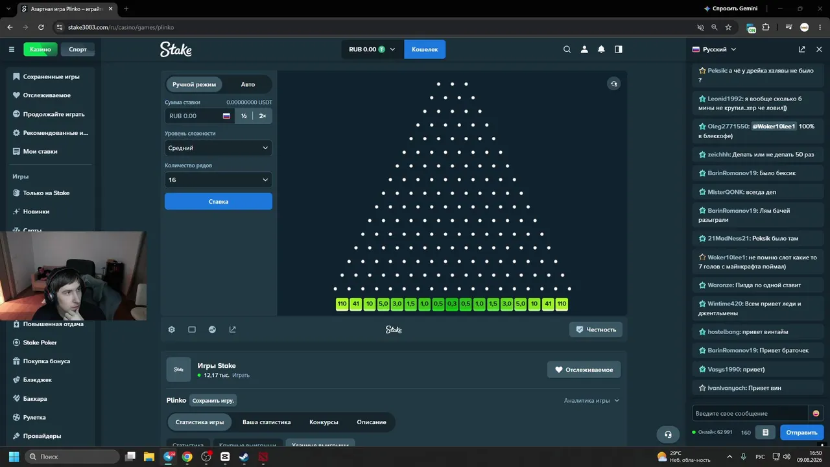Click the chat message input field

(750, 413)
